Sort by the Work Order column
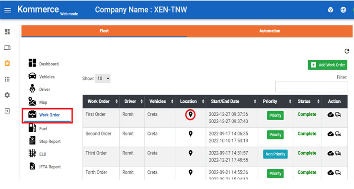 point(101,101)
